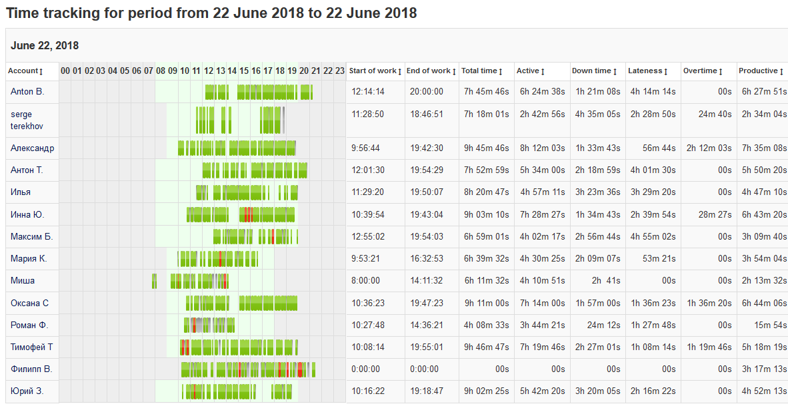Open Юрий З. account link
The height and width of the screenshot is (410, 788).
[27, 391]
